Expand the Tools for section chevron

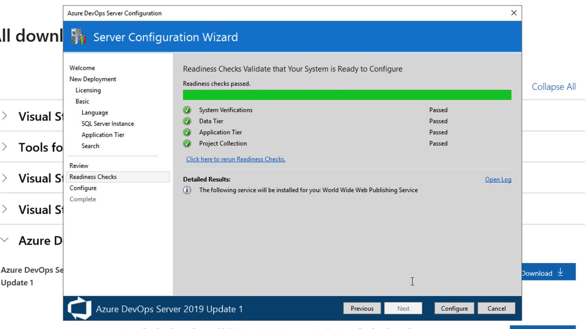coord(5,147)
